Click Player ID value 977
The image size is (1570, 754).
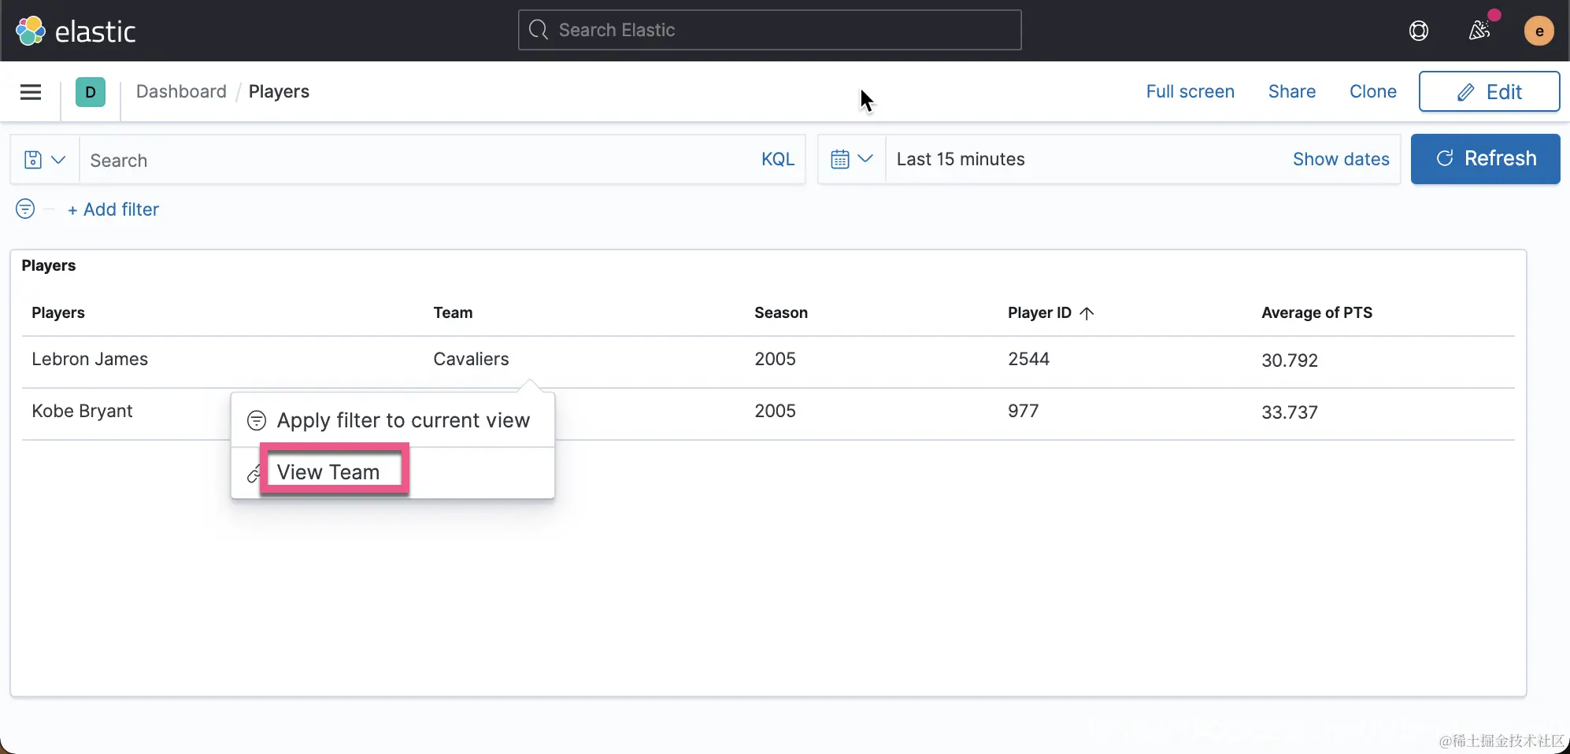tap(1023, 411)
